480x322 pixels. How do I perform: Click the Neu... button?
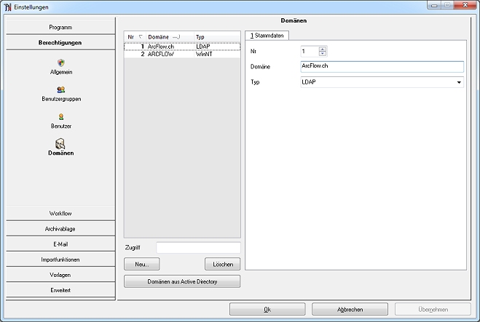coord(142,265)
